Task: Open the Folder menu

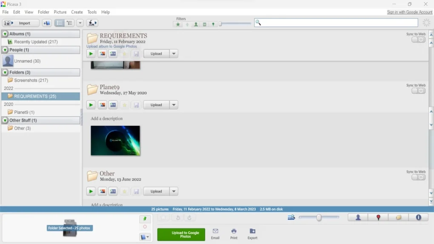Action: [x=43, y=12]
